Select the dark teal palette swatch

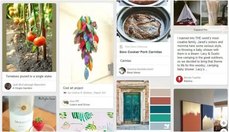click(x=160, y=109)
